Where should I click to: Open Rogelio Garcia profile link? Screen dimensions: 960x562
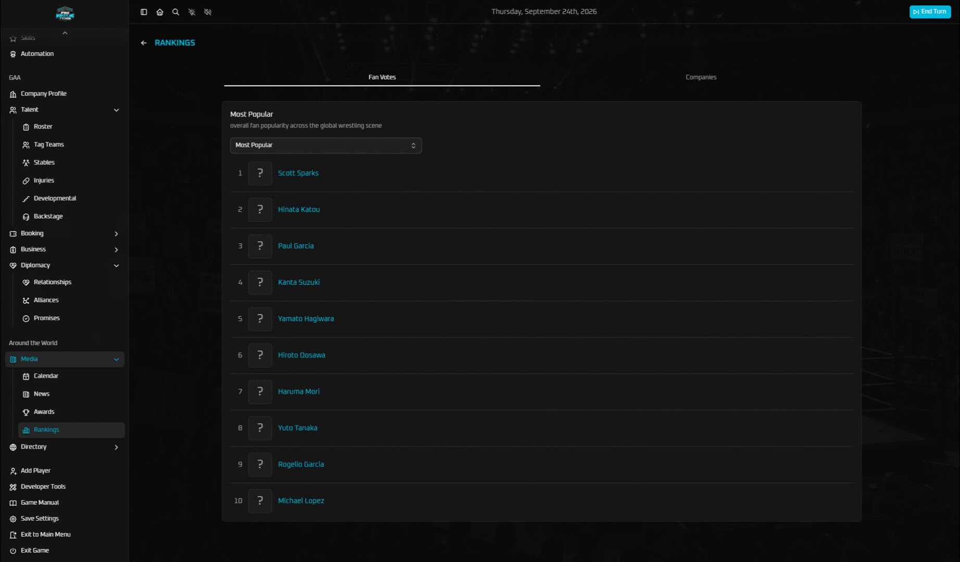coord(301,464)
